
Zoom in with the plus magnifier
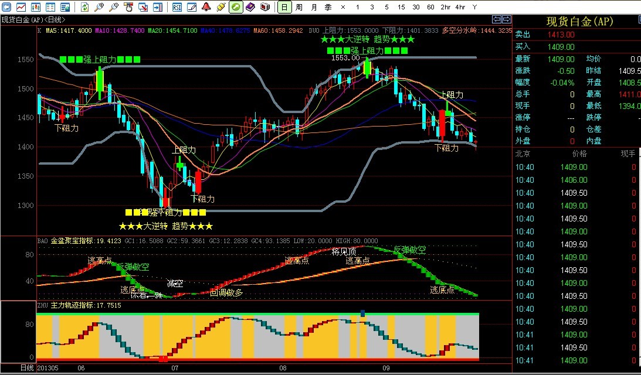(x=99, y=7)
